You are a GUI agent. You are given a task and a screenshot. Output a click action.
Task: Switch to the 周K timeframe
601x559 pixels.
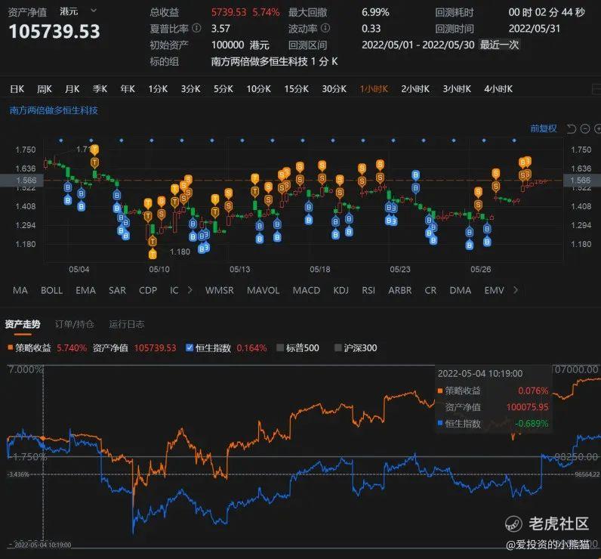coord(45,89)
